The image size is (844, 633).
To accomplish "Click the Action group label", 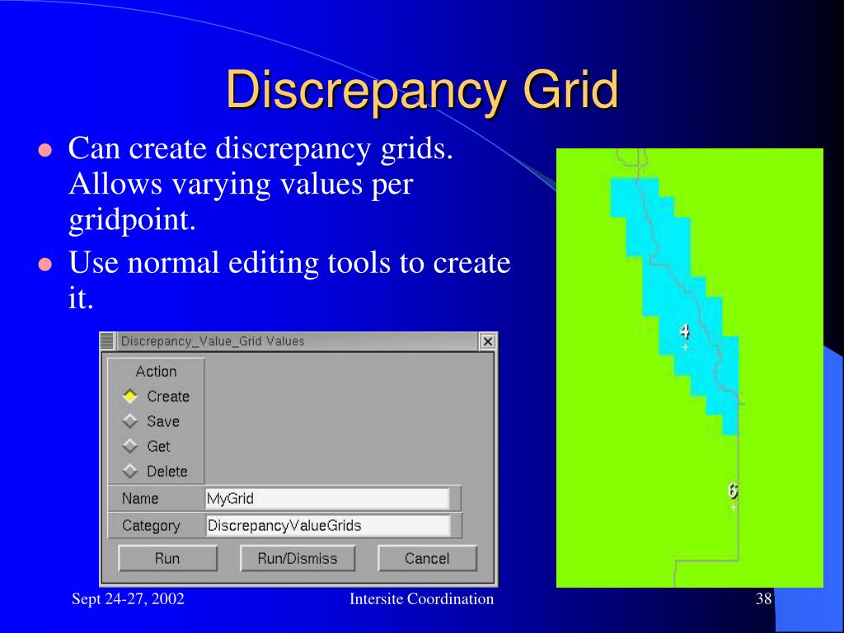I will (156, 372).
